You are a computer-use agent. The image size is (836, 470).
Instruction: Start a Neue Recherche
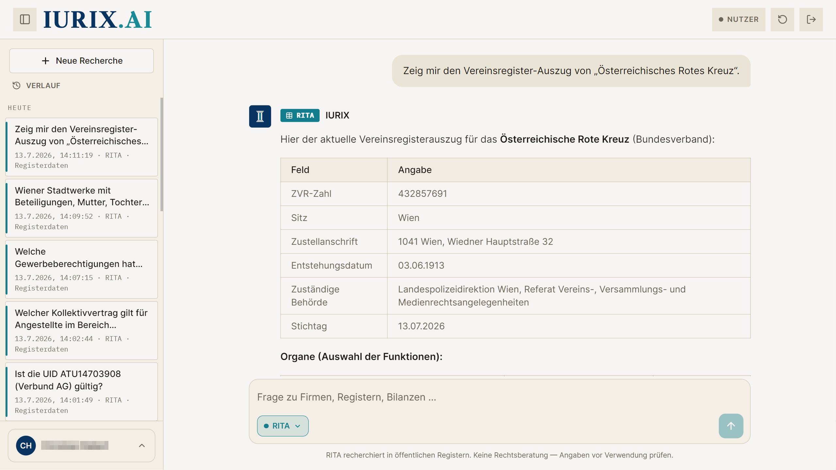point(82,61)
